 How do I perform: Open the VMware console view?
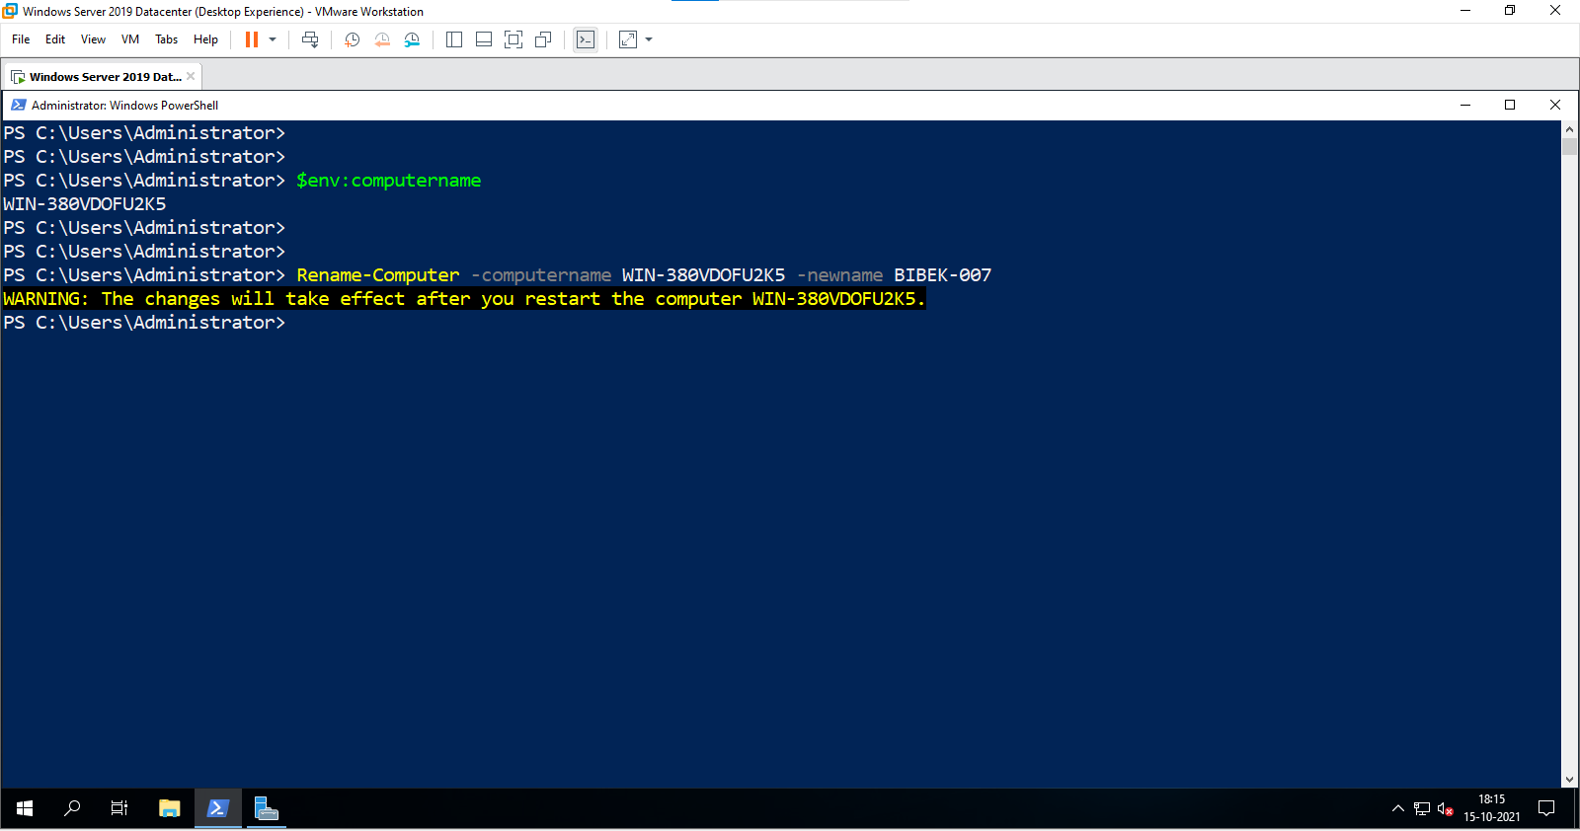pos(586,39)
